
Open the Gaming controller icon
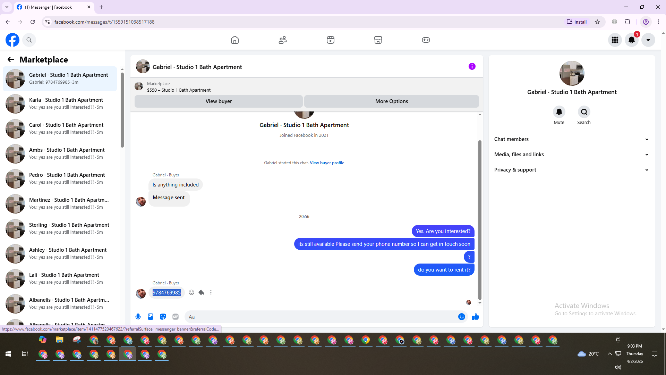point(426,40)
